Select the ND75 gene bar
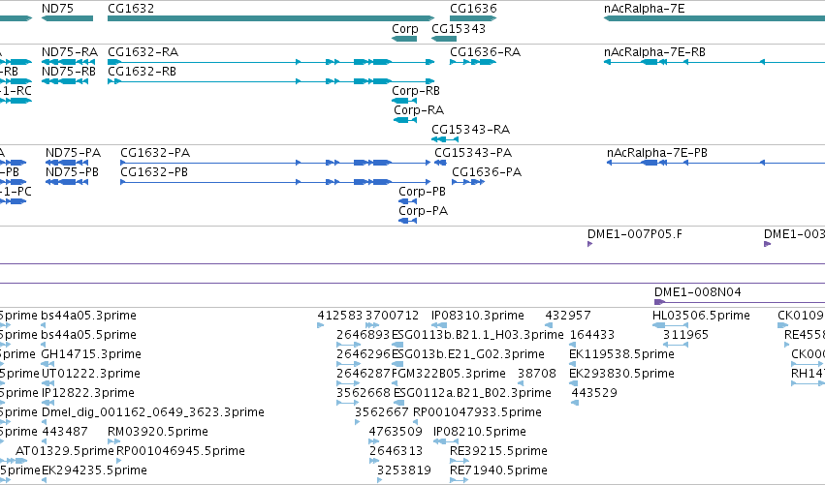825x485 pixels. [x=67, y=18]
